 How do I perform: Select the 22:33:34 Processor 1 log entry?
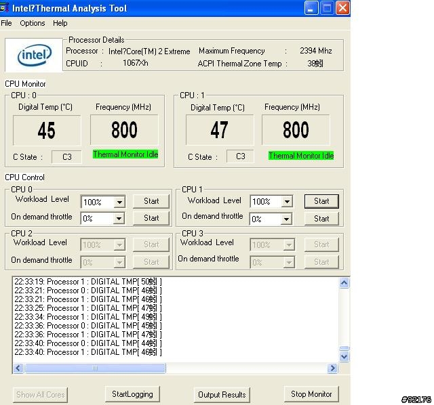coord(88,317)
